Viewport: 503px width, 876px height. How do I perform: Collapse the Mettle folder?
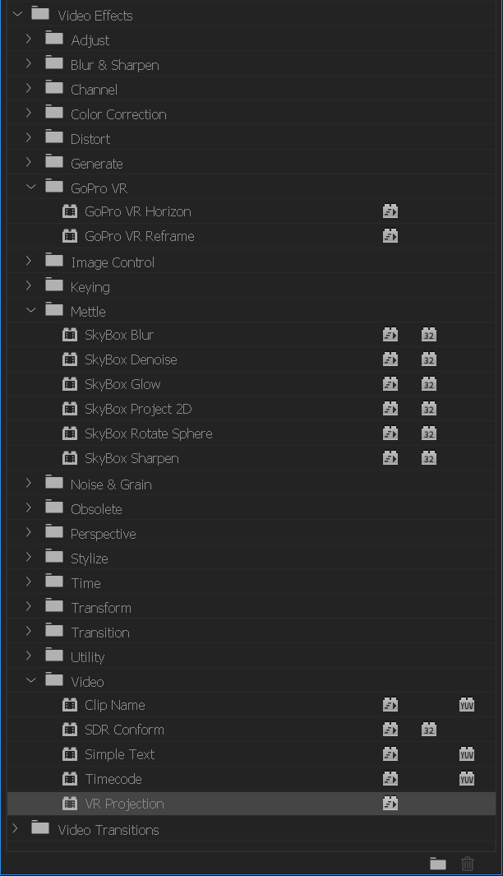point(30,310)
